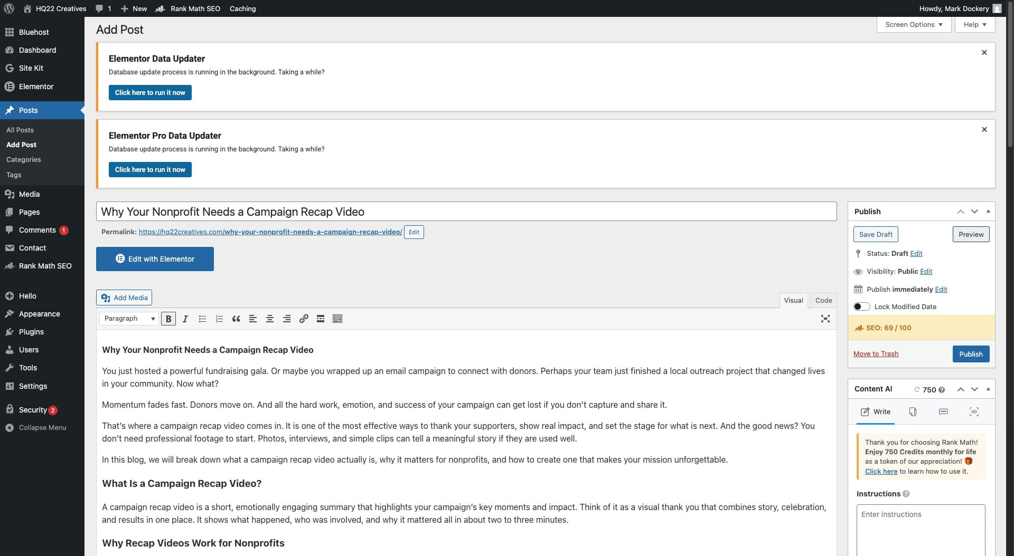Enter distraction-free fullscreen editor mode
Viewport: 1014px width, 556px height.
825,319
